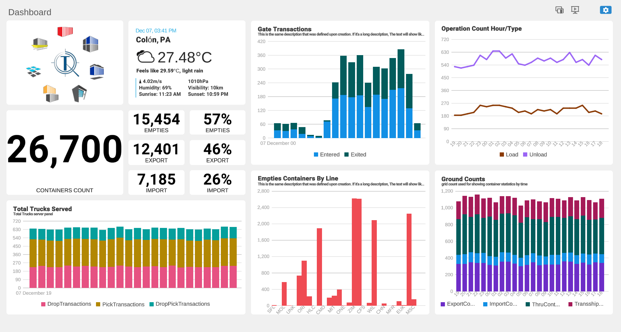621x332 pixels.
Task: Click the 12,401 Export tile
Action: click(x=156, y=152)
